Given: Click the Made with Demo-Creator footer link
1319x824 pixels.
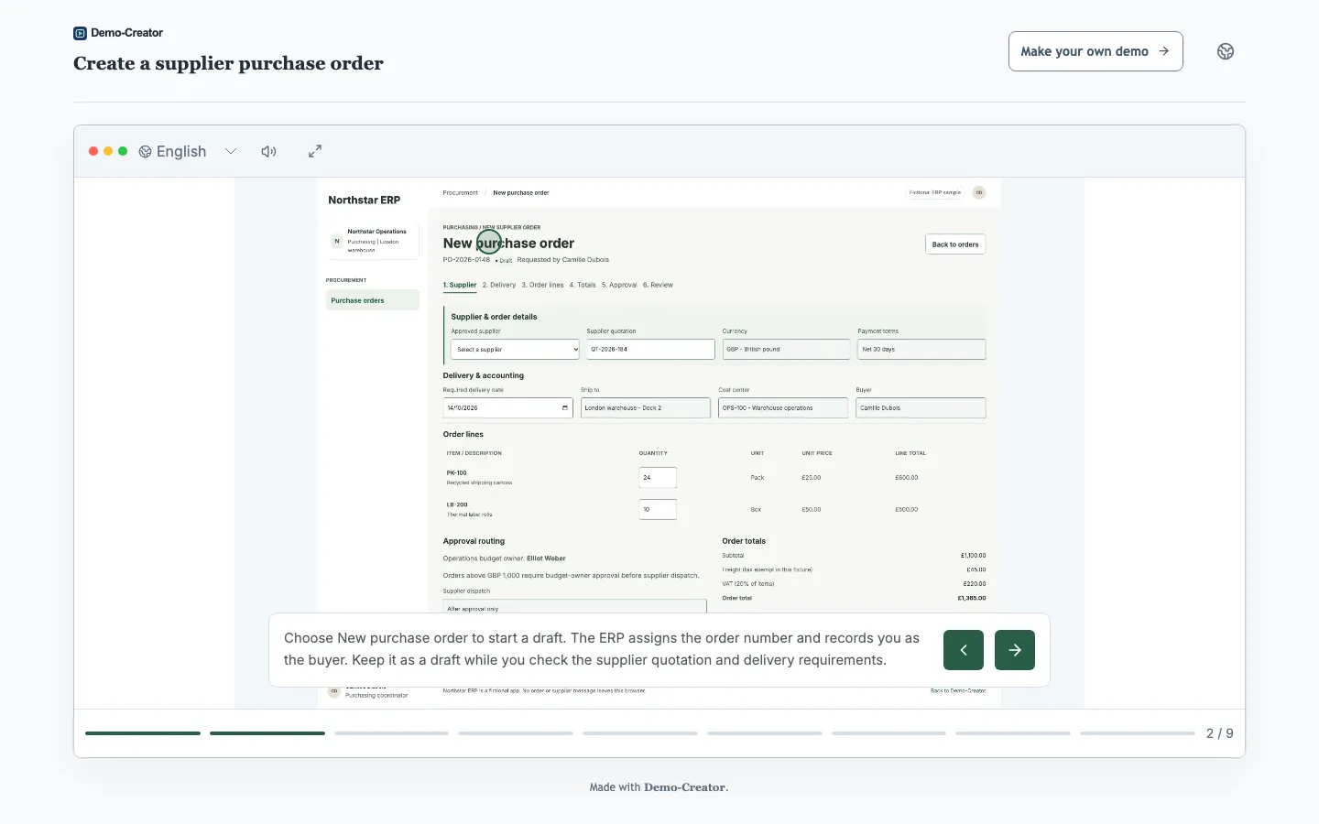Looking at the screenshot, I should (x=659, y=787).
